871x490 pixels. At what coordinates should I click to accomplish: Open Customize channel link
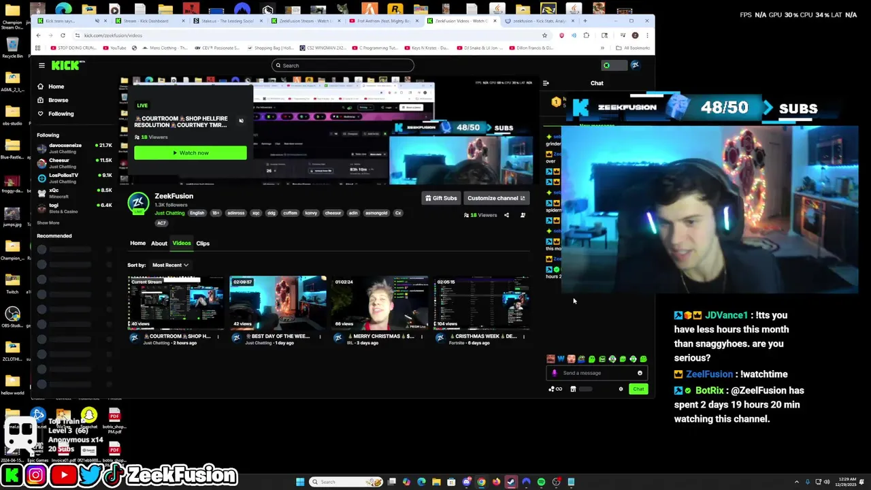(496, 198)
